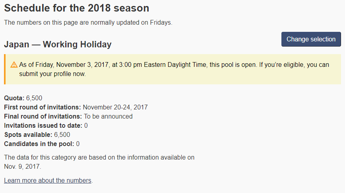Click the Spots available label

[28, 135]
